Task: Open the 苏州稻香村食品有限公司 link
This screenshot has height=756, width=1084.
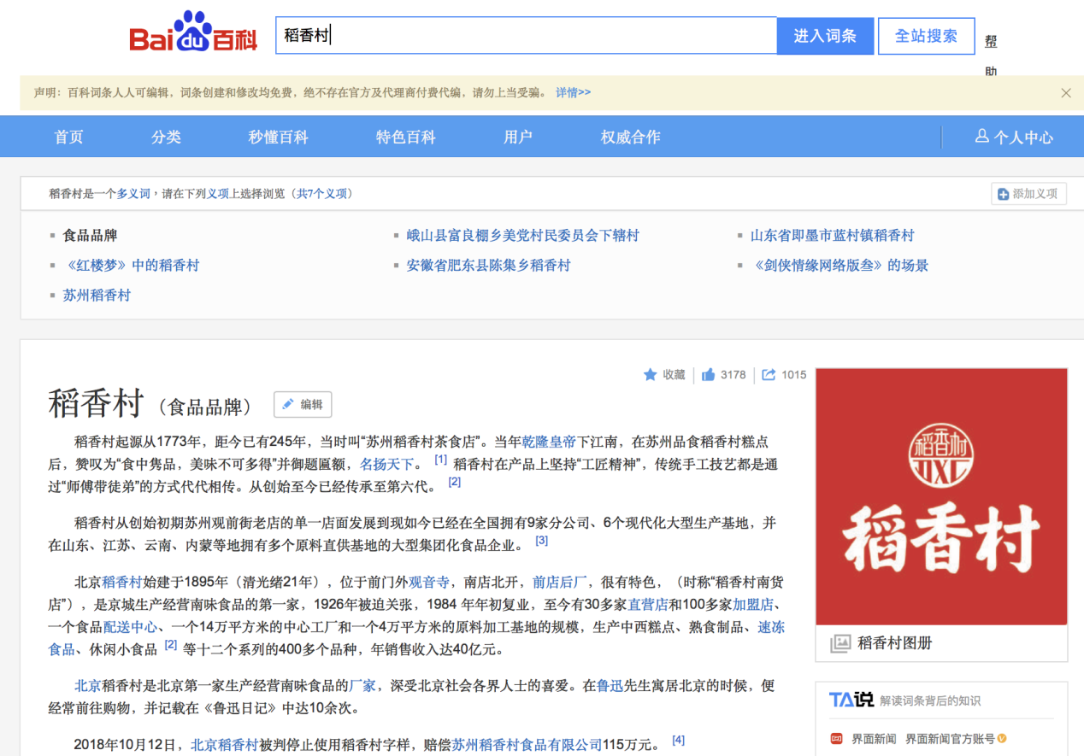Action: coord(527,745)
